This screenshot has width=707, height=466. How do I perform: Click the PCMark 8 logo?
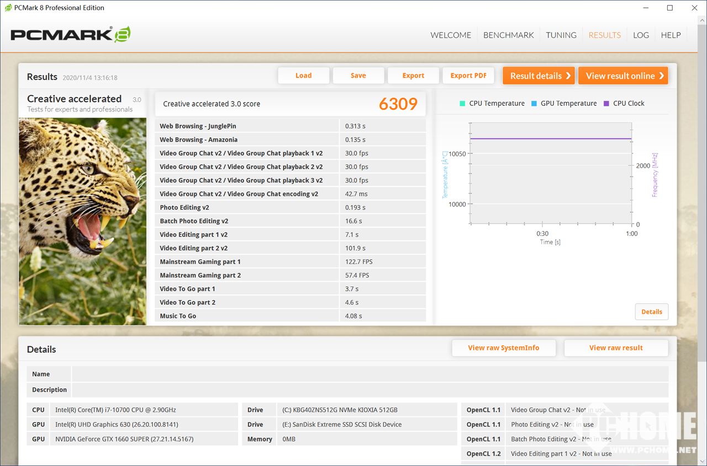(71, 35)
